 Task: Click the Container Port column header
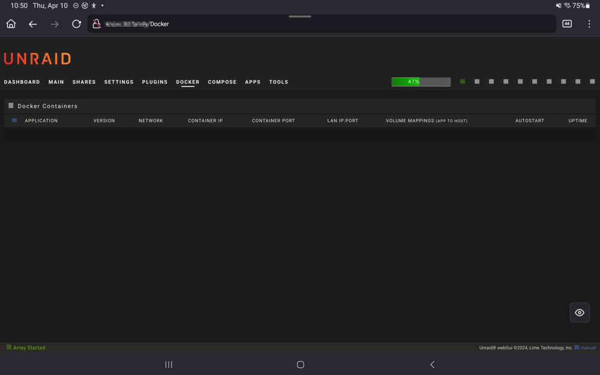(274, 121)
